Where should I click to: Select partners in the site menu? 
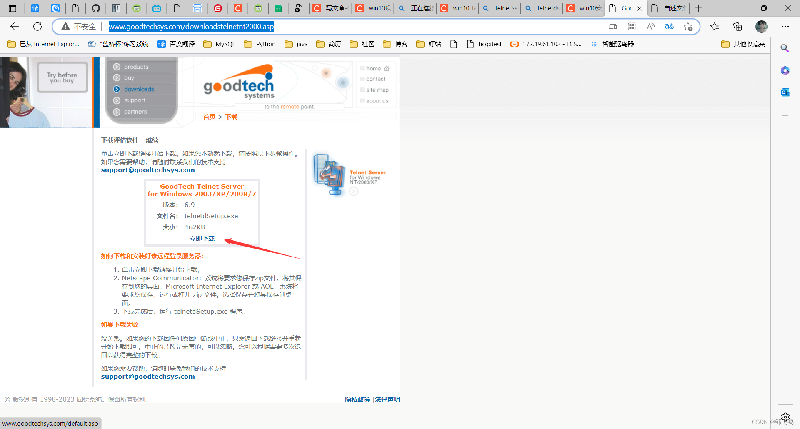(135, 112)
